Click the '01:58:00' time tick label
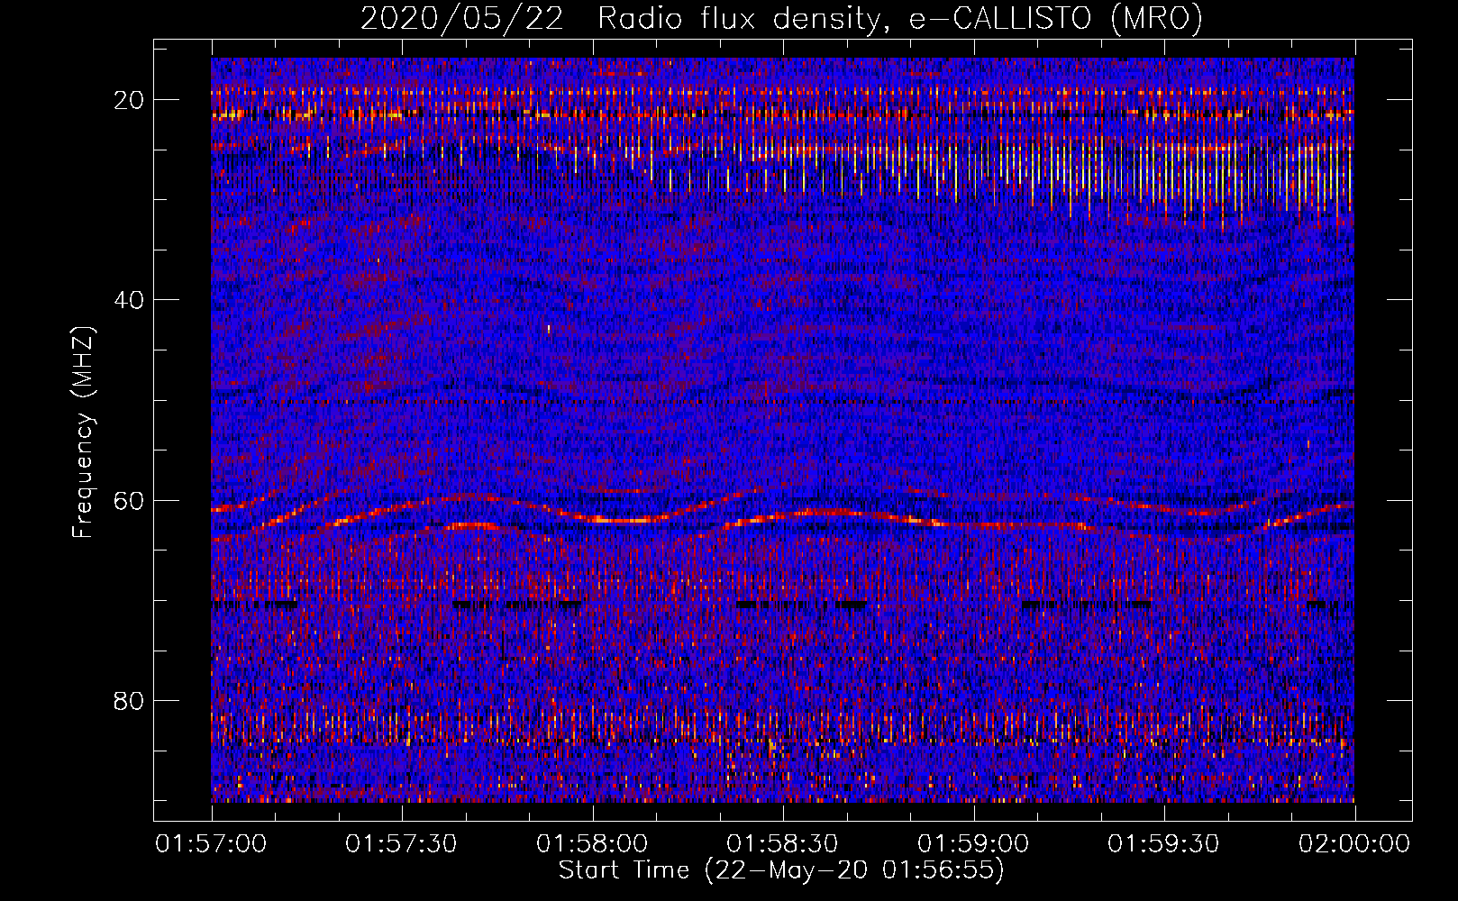 (592, 844)
